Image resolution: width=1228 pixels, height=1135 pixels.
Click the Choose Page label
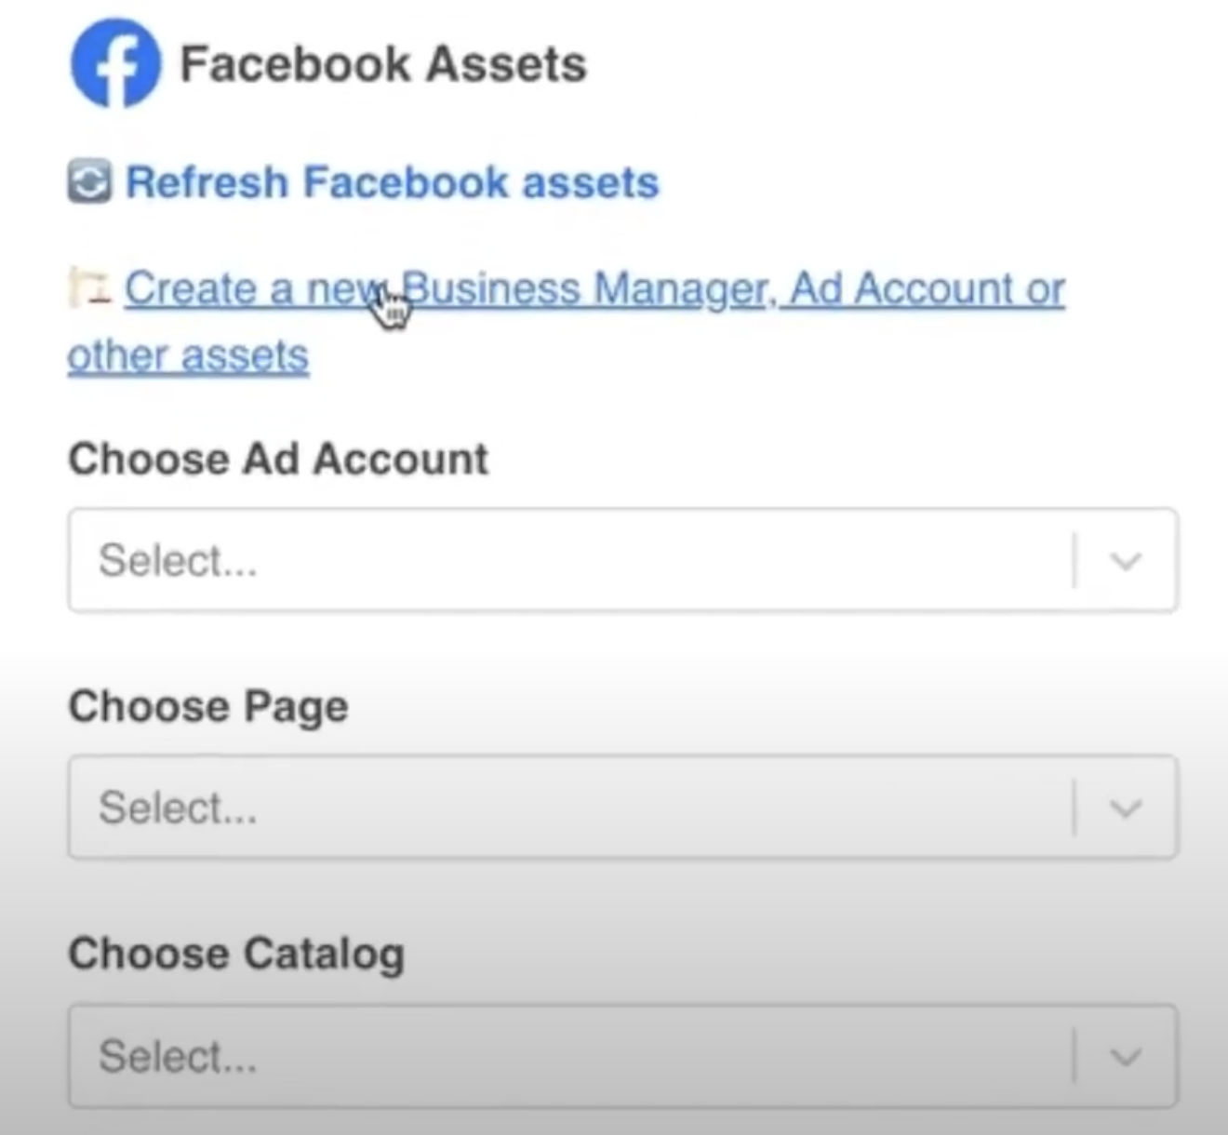[x=208, y=706]
